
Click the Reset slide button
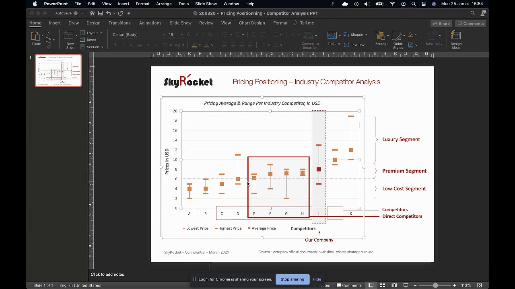coord(88,40)
